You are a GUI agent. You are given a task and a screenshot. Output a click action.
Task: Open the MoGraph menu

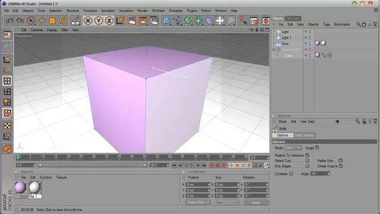point(159,11)
